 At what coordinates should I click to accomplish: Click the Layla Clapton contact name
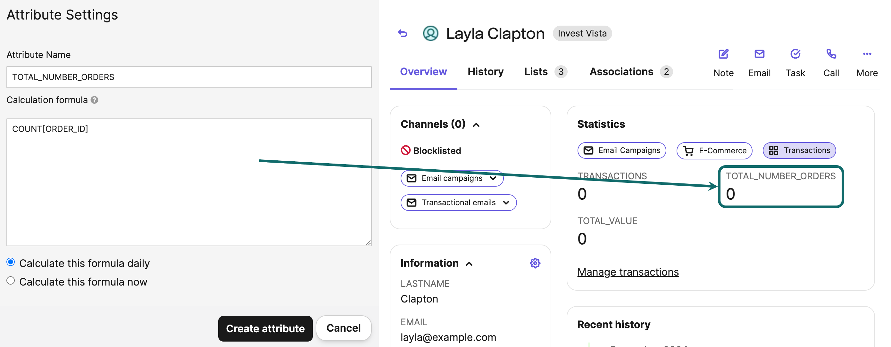[x=495, y=34]
